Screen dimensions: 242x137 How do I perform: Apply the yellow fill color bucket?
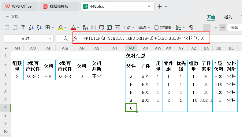point(61,28)
